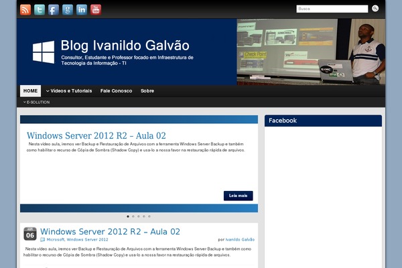Click the search magnifier button

click(375, 9)
